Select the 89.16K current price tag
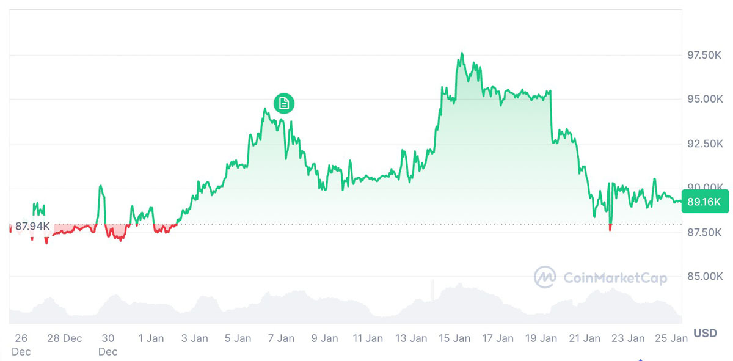This screenshot has height=361, width=733. (x=706, y=202)
